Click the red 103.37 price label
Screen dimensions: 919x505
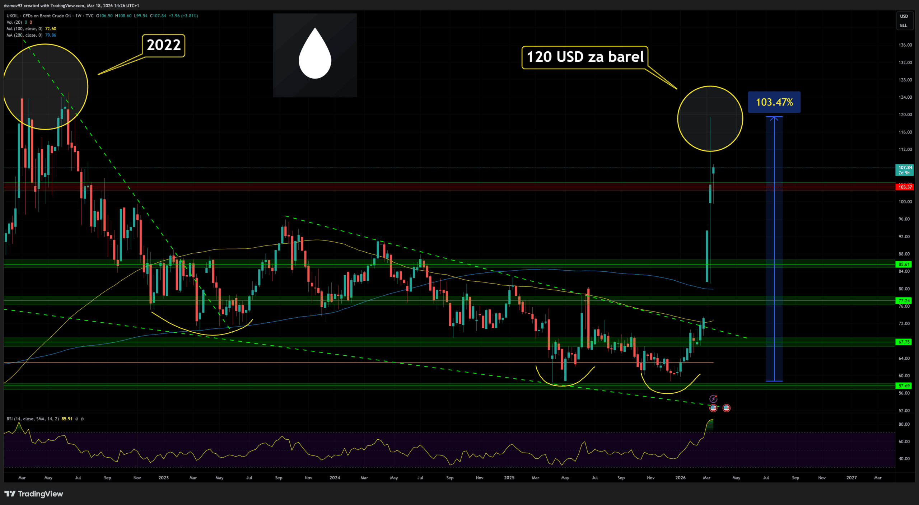(905, 187)
